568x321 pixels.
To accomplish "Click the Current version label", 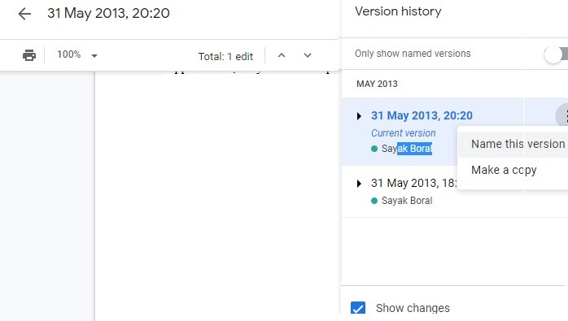I will coord(403,133).
